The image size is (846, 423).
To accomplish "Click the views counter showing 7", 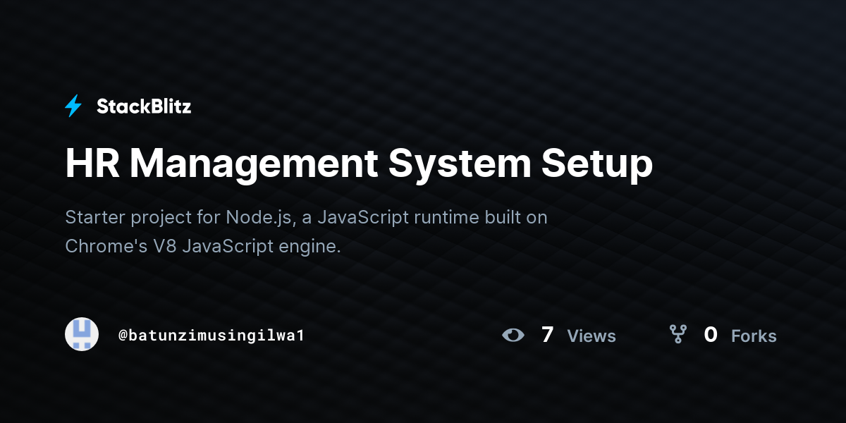I will pos(548,335).
